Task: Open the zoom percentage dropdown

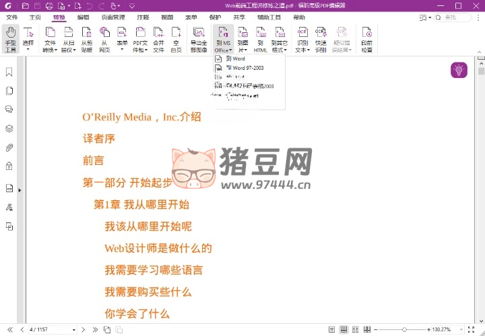Action: [461, 330]
